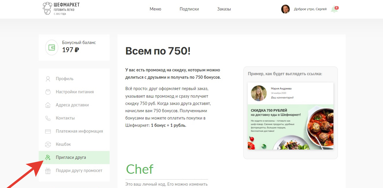Open Заказы in top navigation
The image size is (383, 188).
point(224,9)
